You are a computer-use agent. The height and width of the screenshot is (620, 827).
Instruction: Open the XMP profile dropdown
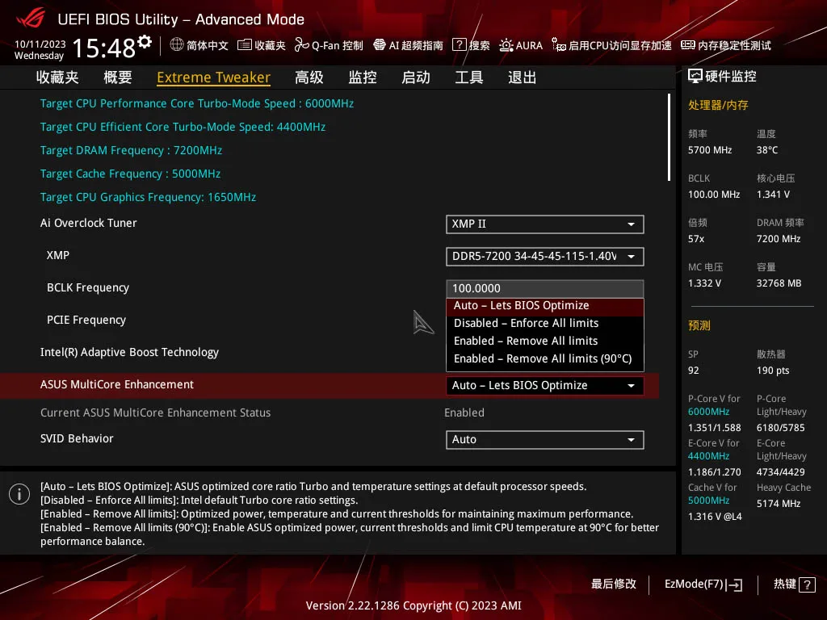point(545,257)
